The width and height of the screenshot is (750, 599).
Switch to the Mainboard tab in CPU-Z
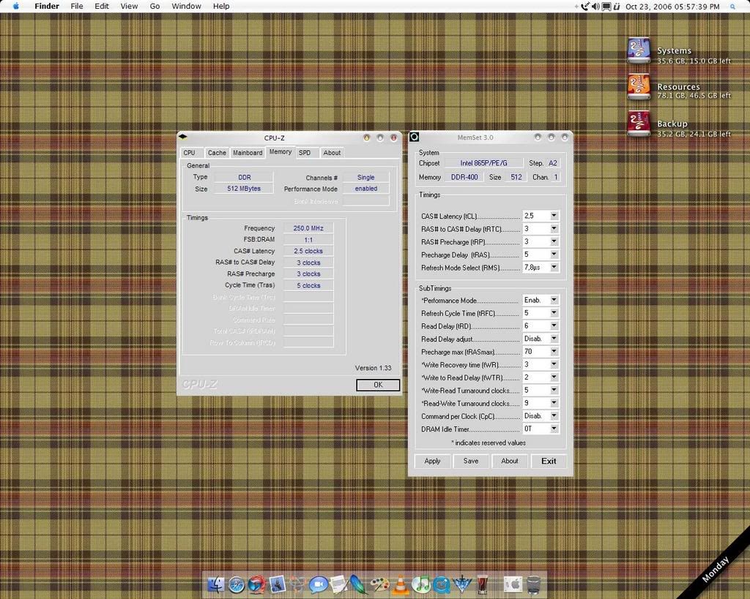click(248, 153)
